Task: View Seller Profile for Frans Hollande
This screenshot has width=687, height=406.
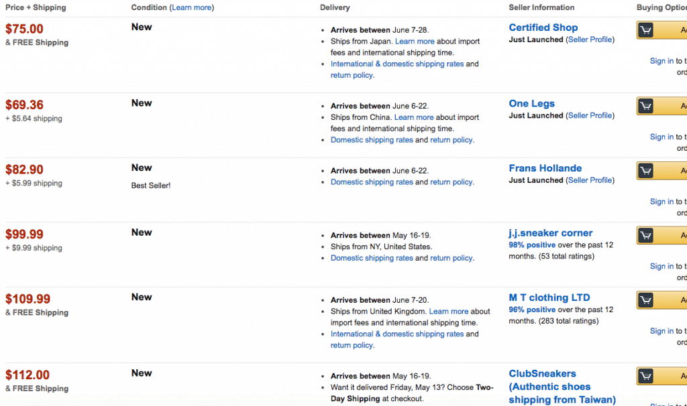Action: click(590, 180)
